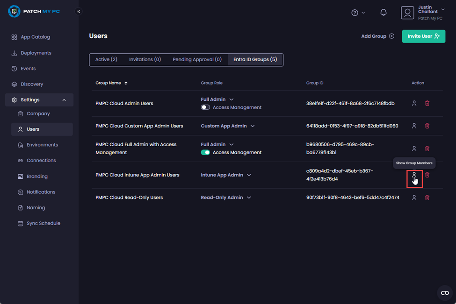Viewport: 456px width, 304px height.
Task: Delete the PMPC Cloud Read-Only Users group
Action: tap(427, 198)
